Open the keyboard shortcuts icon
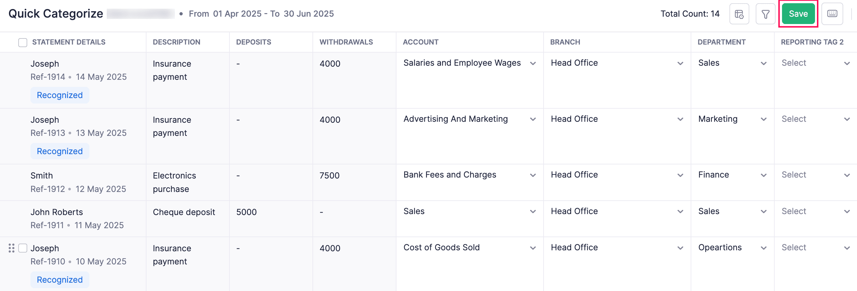The height and width of the screenshot is (291, 857). coord(832,14)
